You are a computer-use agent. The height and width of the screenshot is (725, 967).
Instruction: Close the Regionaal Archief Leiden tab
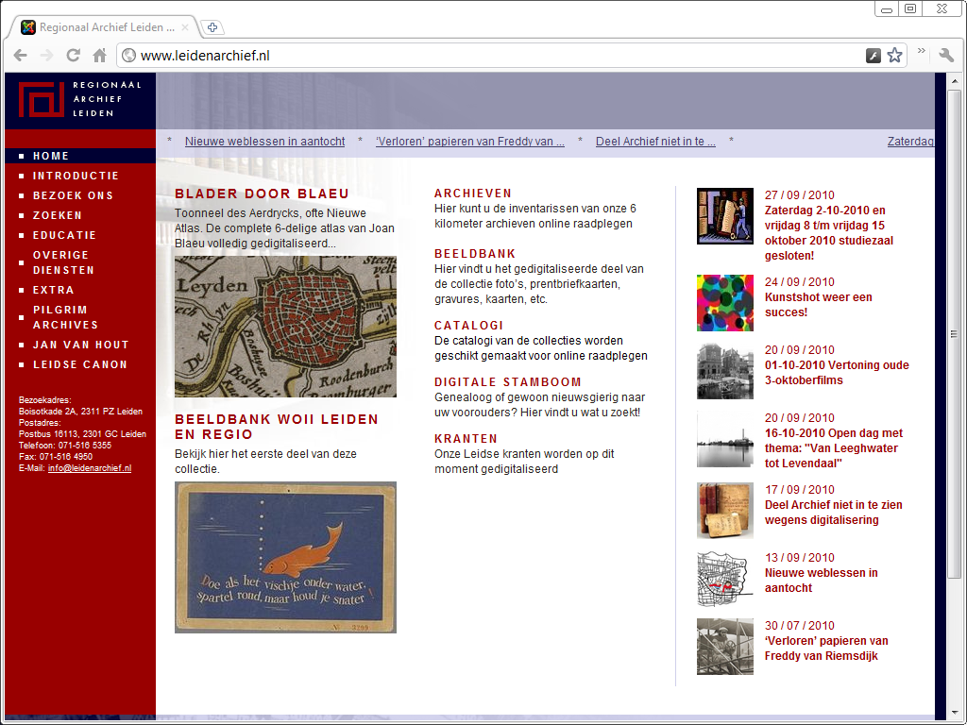[x=185, y=27]
